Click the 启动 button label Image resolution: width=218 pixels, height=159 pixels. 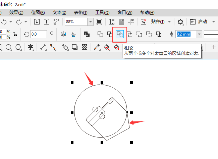tap(203, 22)
